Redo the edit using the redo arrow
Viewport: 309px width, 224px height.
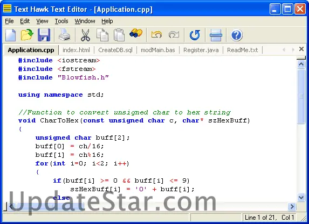pos(174,35)
